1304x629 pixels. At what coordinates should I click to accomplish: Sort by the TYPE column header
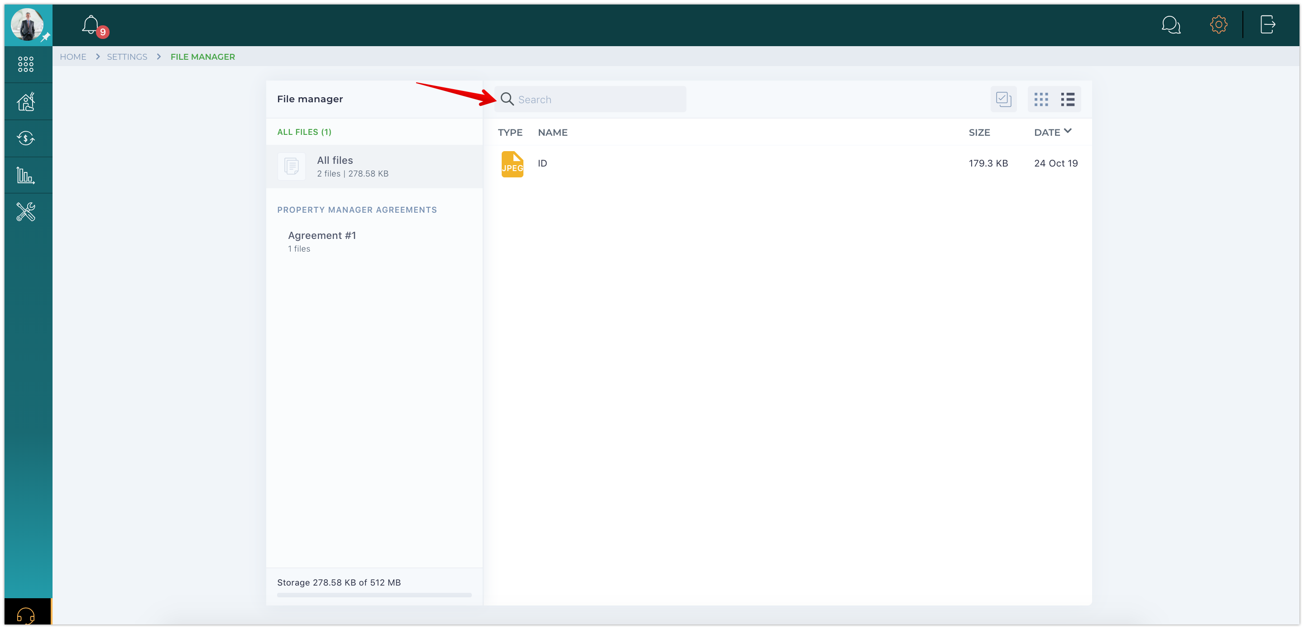pyautogui.click(x=510, y=133)
